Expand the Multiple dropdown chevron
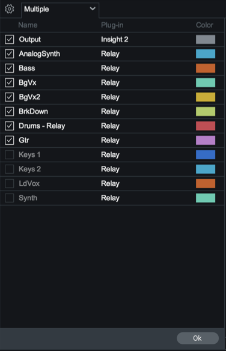226x351 pixels. pos(93,9)
